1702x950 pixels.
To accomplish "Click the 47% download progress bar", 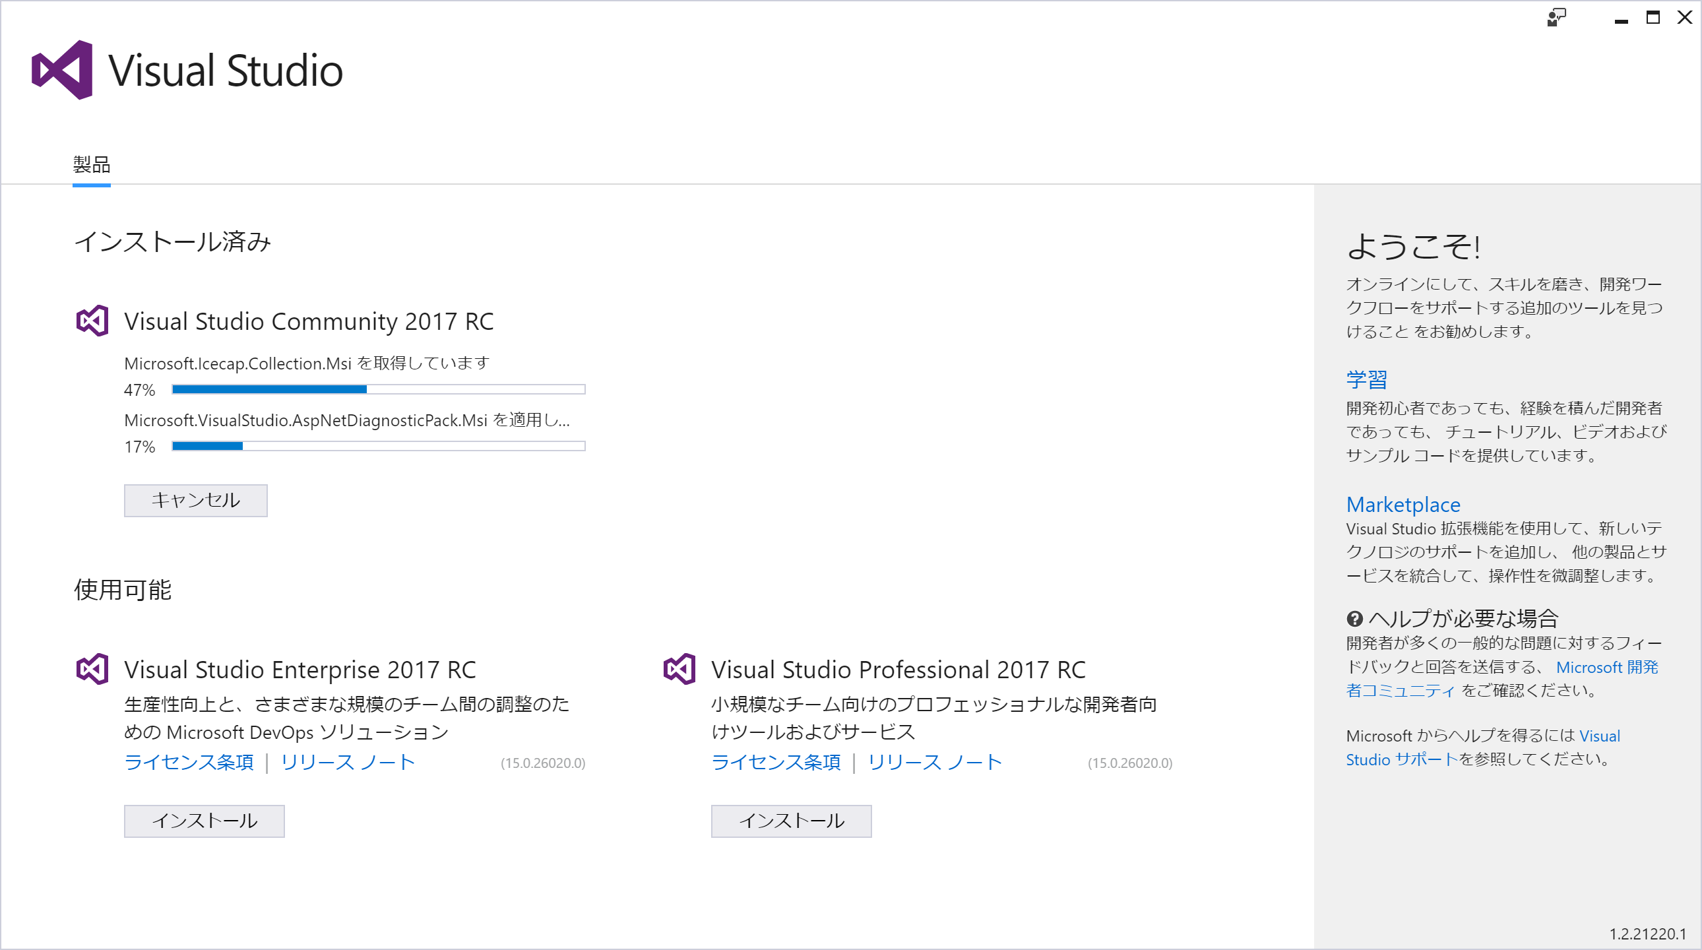I will 378,390.
